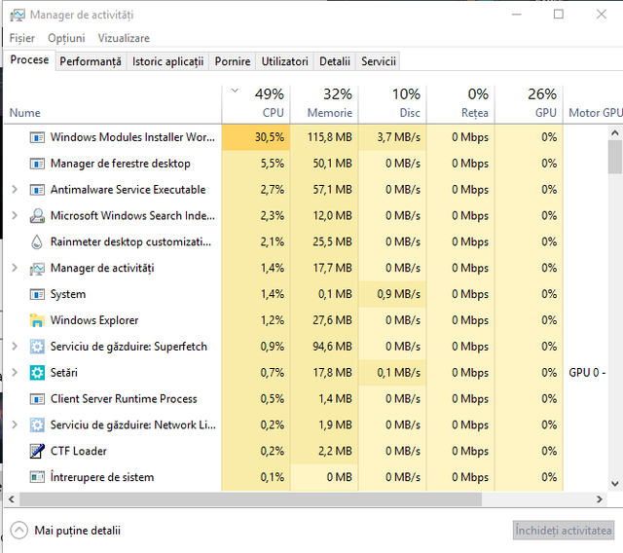
Task: Click the Windows Explorer folder icon
Action: click(37, 320)
